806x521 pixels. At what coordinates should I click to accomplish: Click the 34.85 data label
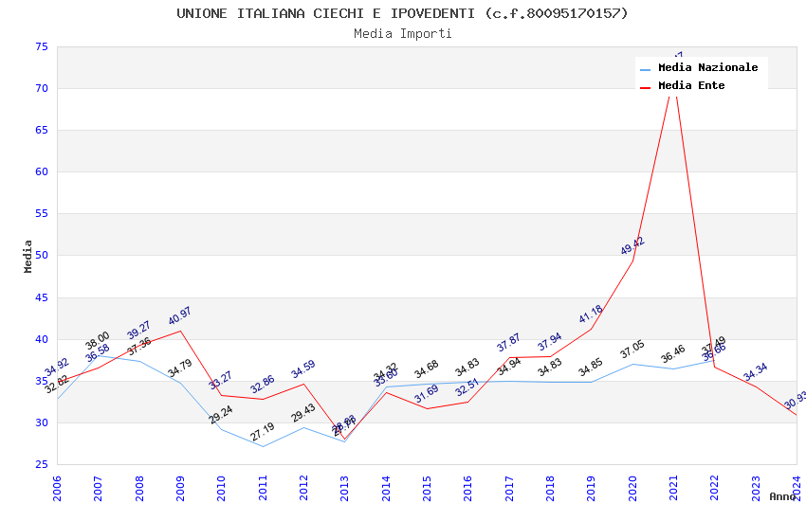591,368
